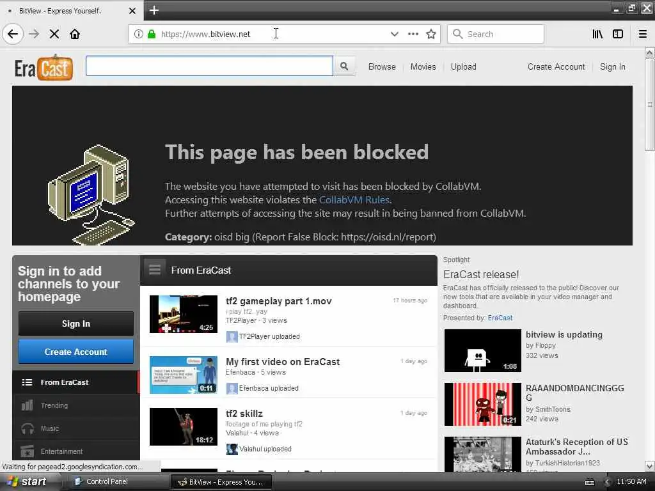The width and height of the screenshot is (655, 491).
Task: Click the EraCast logo
Action: coord(43,67)
